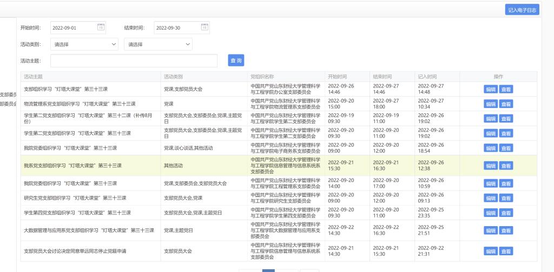Click 查看 for 第三十二课（补传8月份）row
Screen dimensions: 554x272
(x=506, y=119)
